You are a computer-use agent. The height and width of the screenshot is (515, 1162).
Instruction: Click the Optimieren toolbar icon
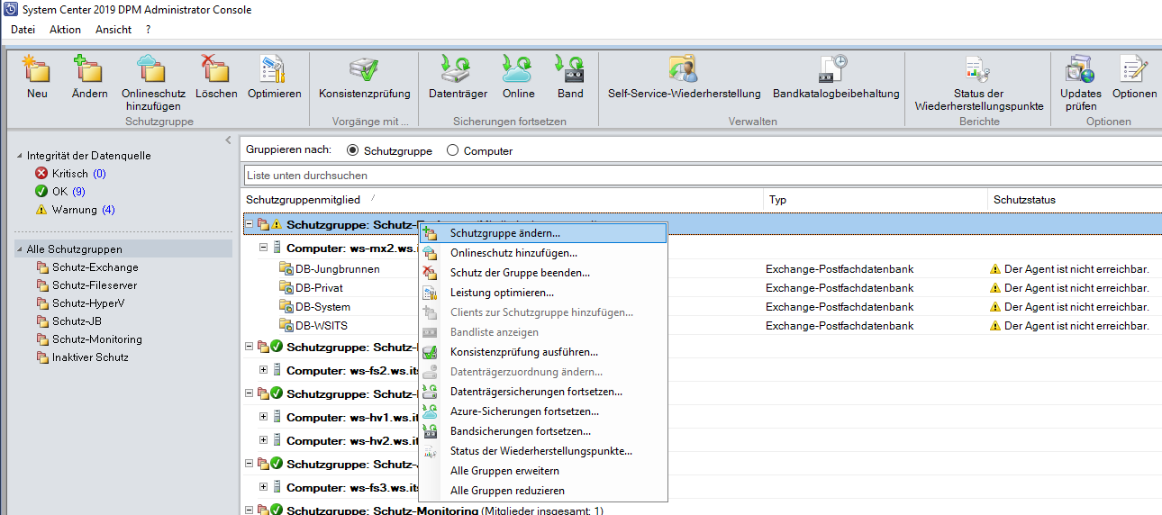tap(274, 69)
